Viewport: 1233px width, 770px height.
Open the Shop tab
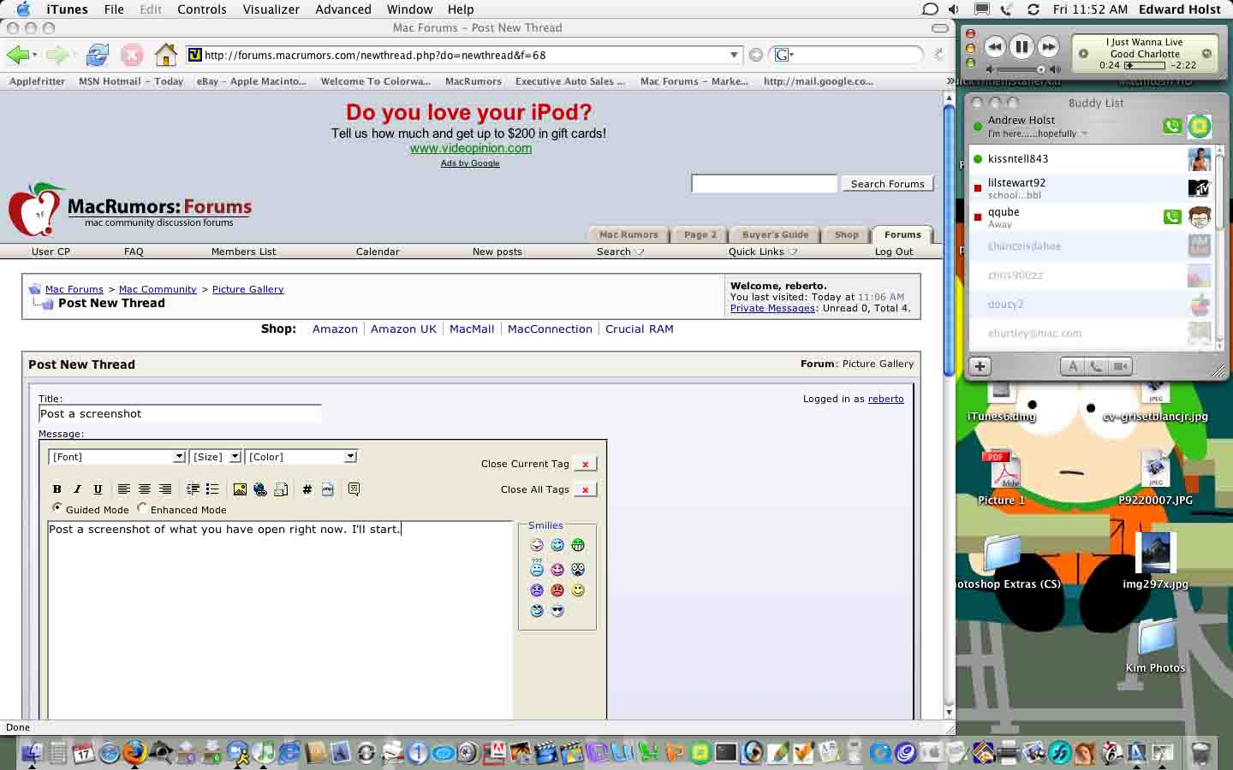[x=846, y=234]
